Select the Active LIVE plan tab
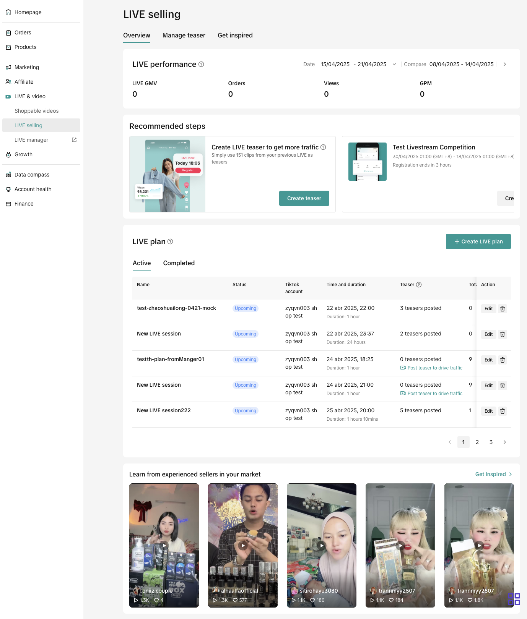Image resolution: width=527 pixels, height=619 pixels. [x=142, y=263]
